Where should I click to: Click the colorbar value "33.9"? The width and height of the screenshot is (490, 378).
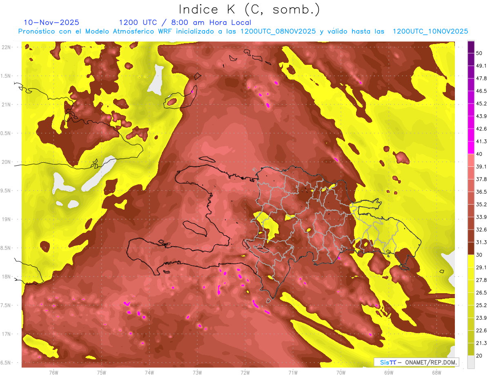point(481,217)
